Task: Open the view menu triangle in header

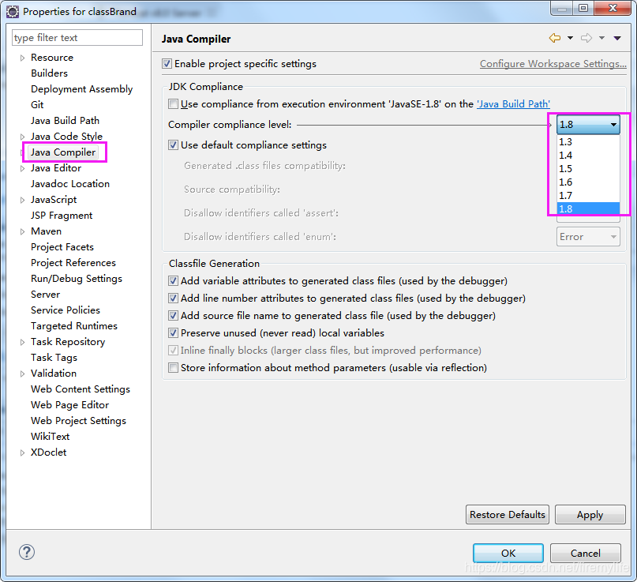Action: [617, 38]
